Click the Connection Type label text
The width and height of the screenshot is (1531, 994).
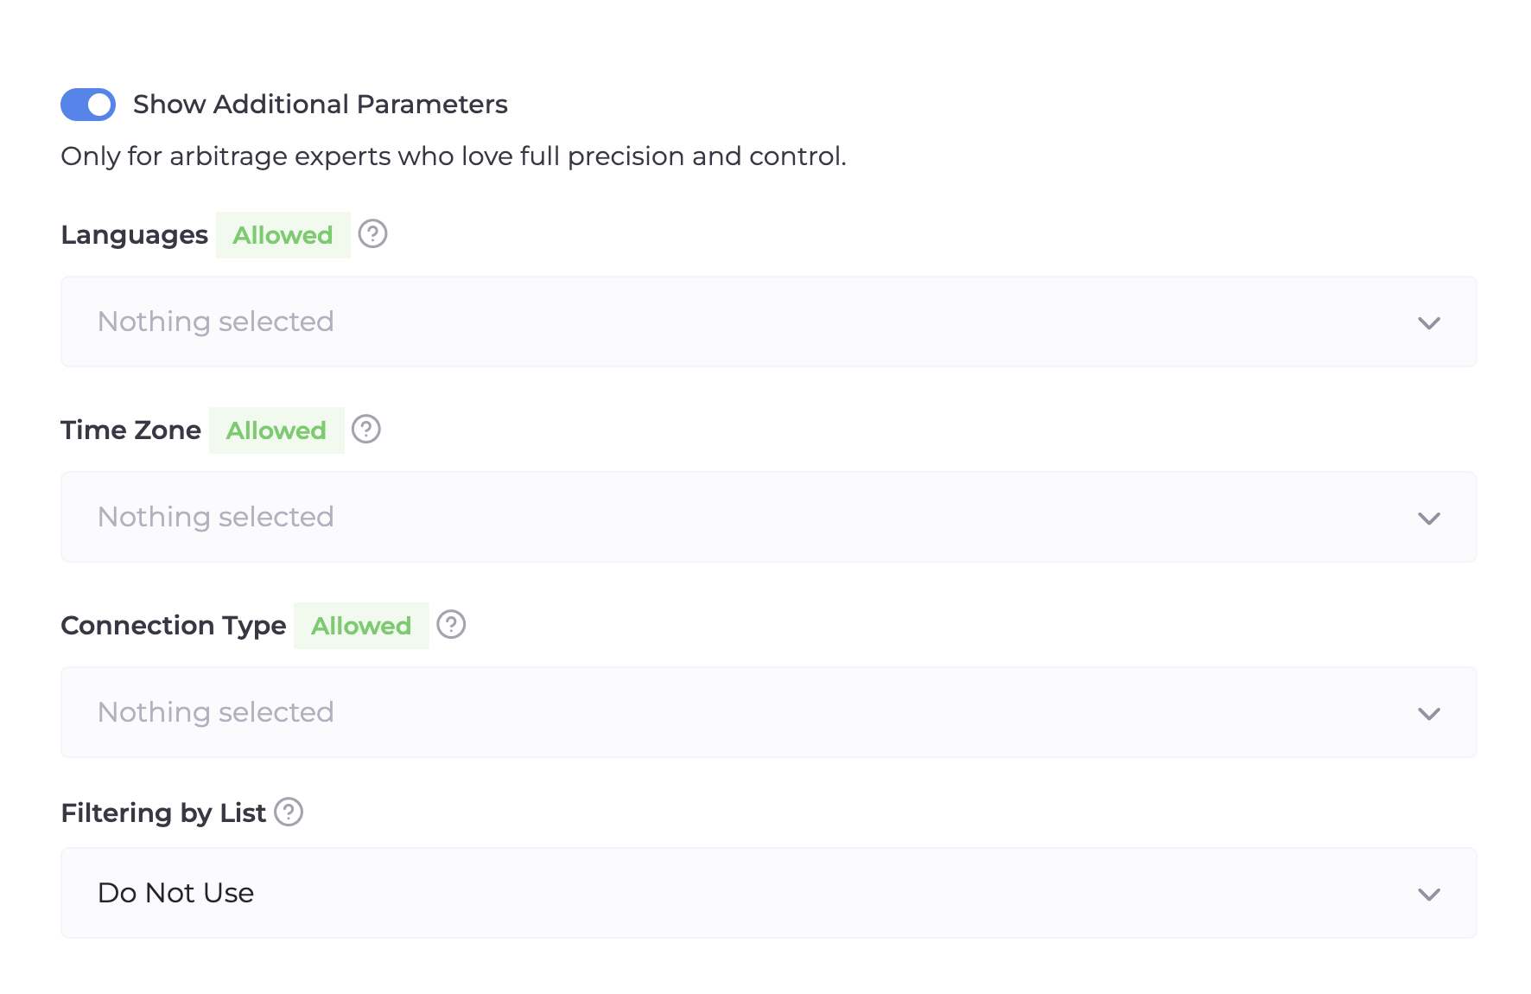(173, 626)
